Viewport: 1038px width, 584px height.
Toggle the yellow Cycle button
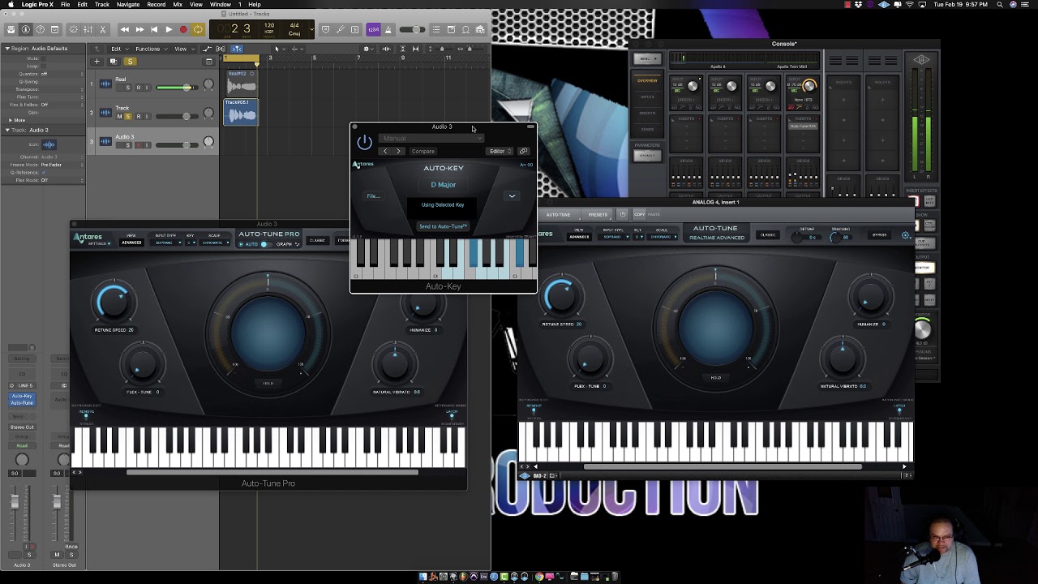(x=198, y=29)
